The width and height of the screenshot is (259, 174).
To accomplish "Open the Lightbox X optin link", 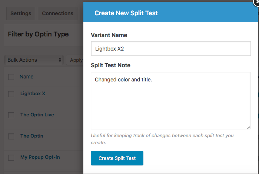I will coord(33,93).
